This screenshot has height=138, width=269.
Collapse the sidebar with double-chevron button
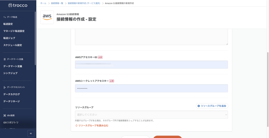31,133
